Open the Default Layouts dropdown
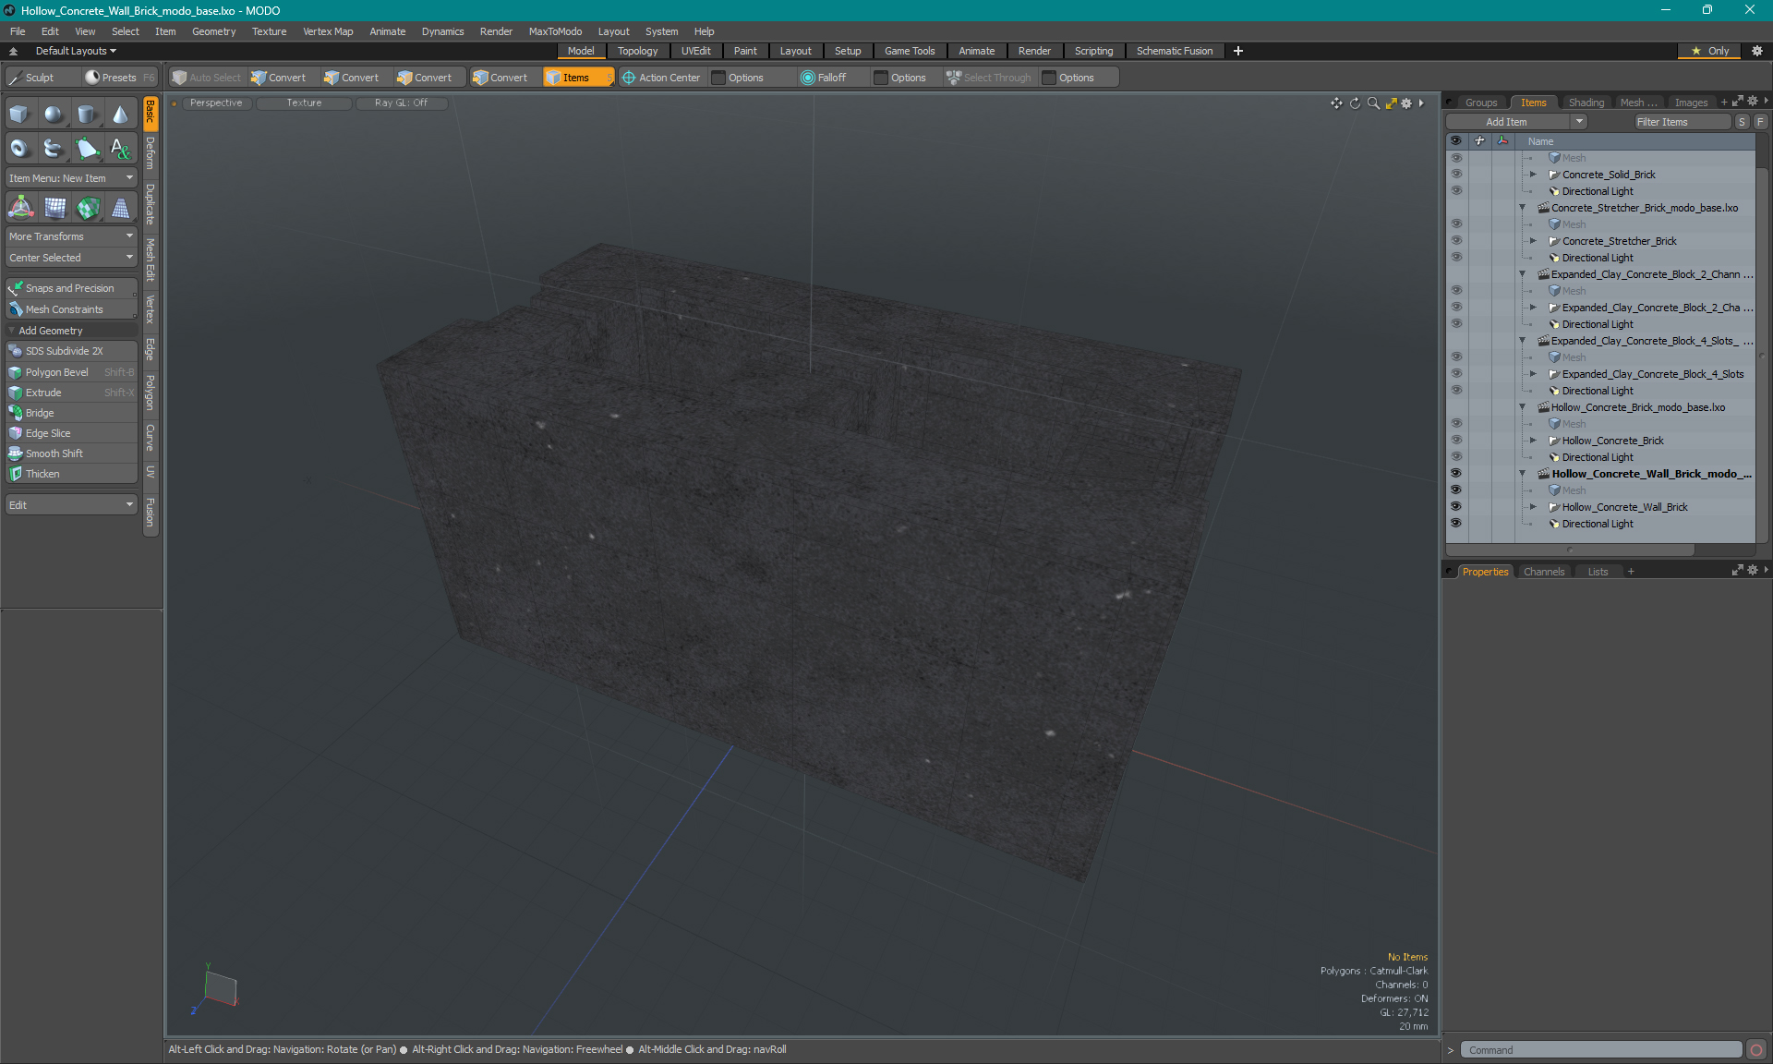 [76, 51]
